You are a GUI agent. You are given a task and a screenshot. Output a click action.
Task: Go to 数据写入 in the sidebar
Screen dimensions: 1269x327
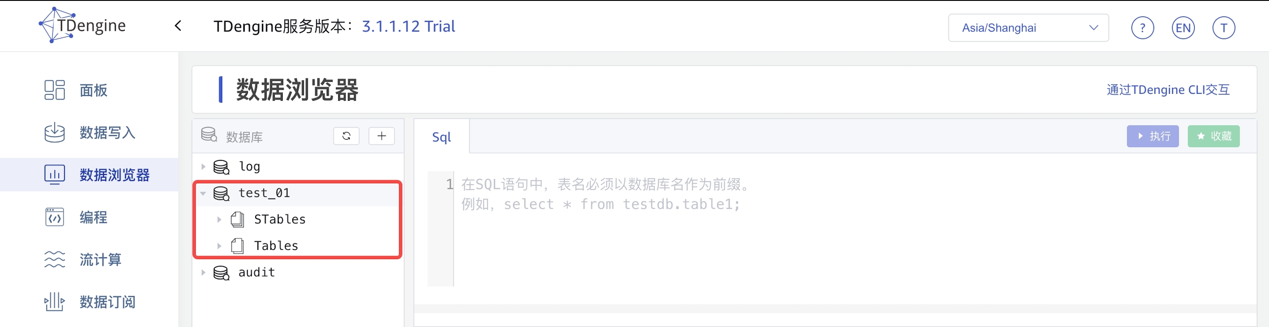[107, 133]
